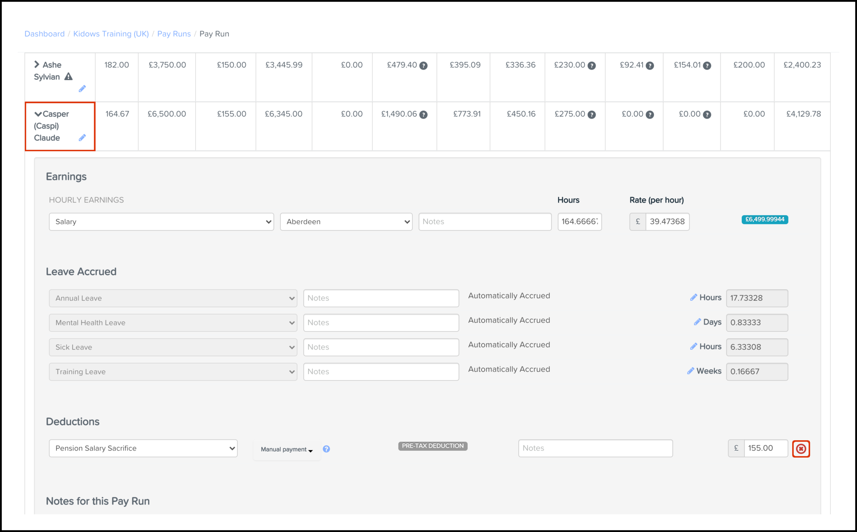Click the help icon beside £92.41

650,66
